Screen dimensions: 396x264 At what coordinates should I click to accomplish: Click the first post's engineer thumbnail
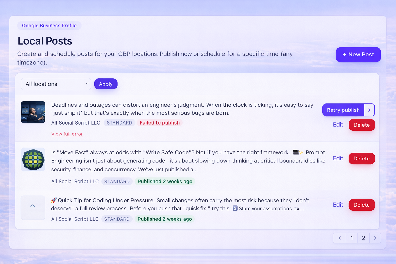tap(33, 112)
